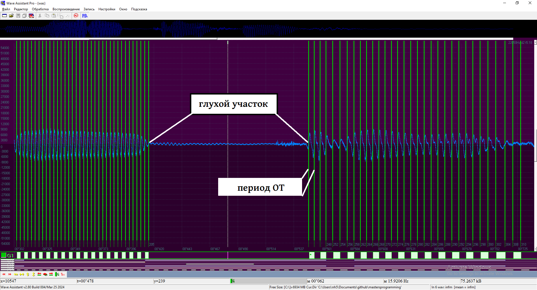Open the Файл menu
537x290 pixels.
[x=6, y=9]
